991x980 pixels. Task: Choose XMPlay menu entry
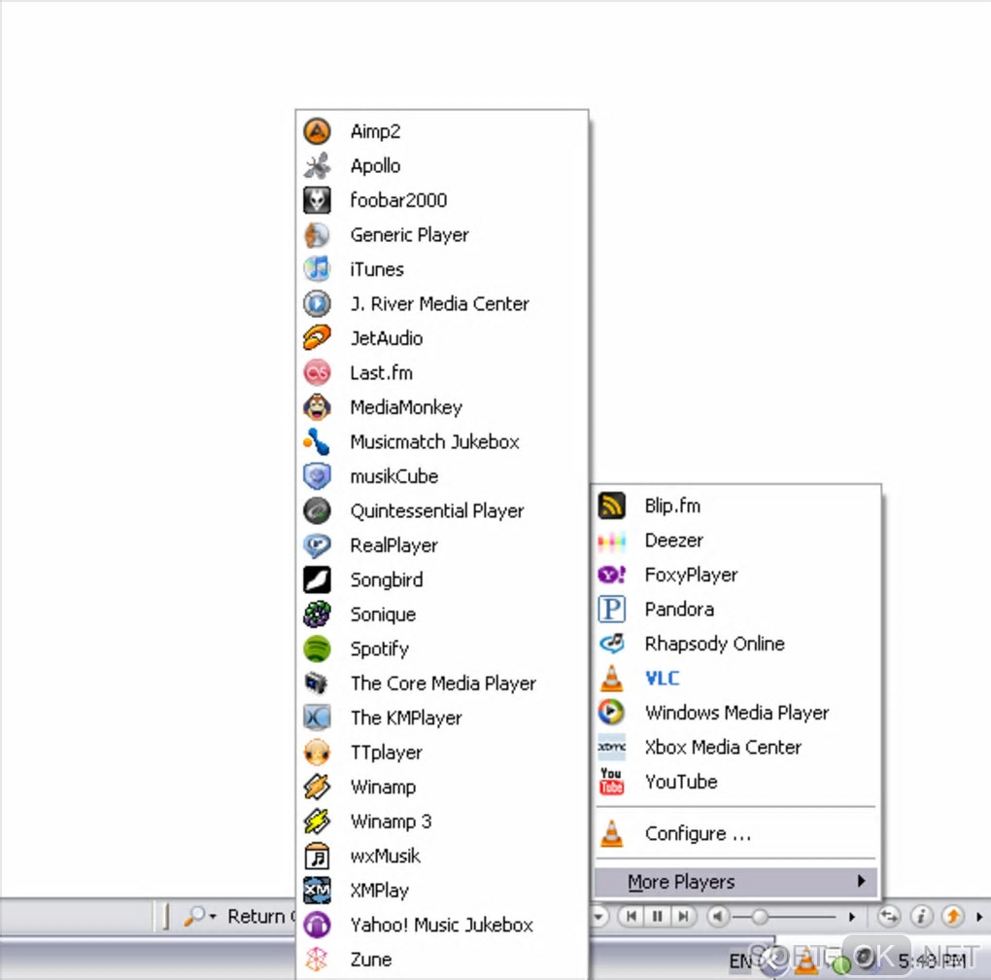[442, 891]
